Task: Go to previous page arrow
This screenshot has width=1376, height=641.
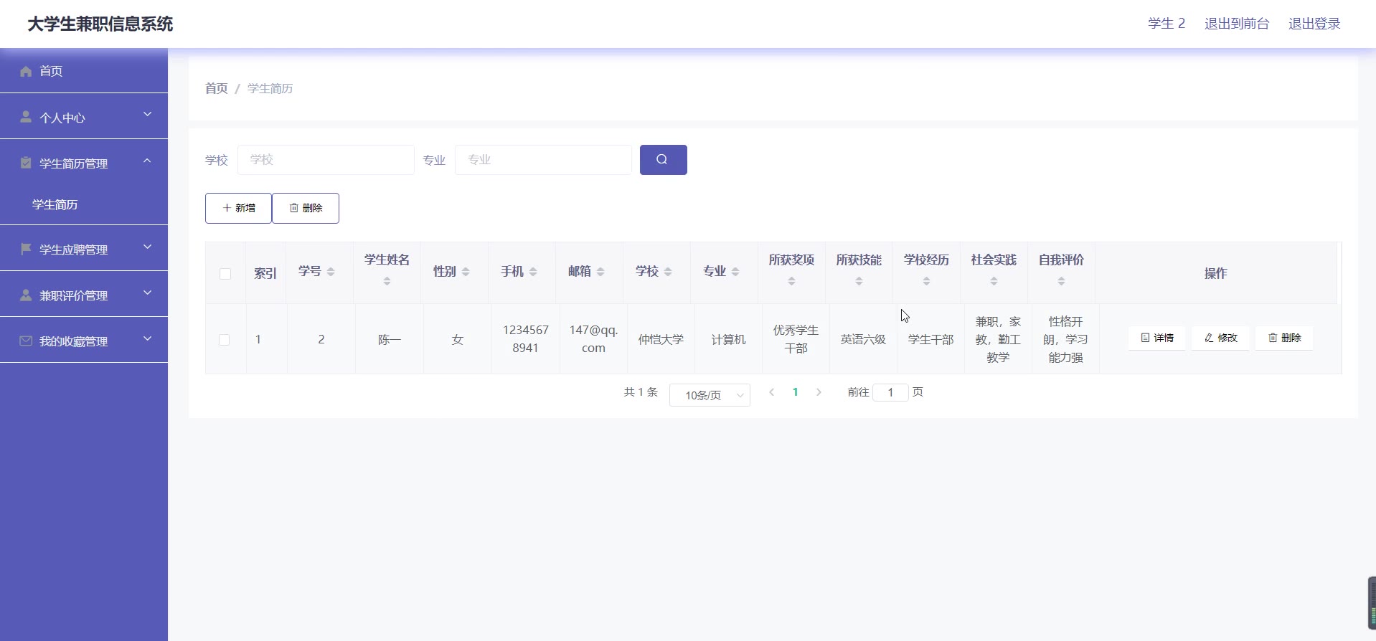Action: 771,392
